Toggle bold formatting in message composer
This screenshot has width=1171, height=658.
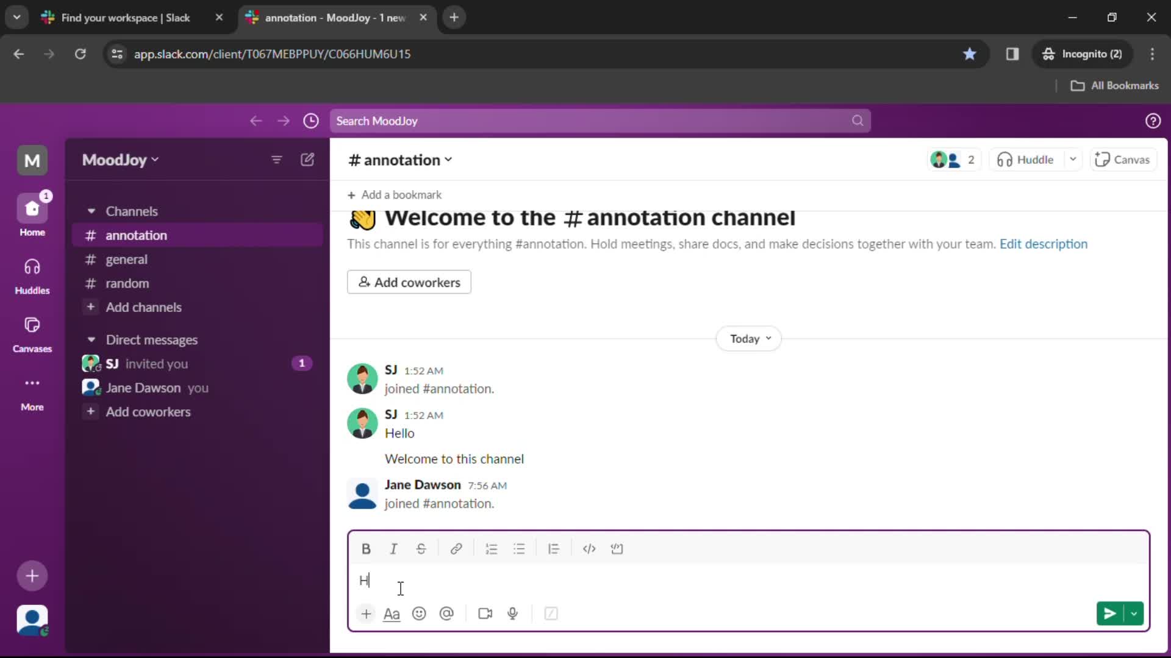(x=366, y=549)
